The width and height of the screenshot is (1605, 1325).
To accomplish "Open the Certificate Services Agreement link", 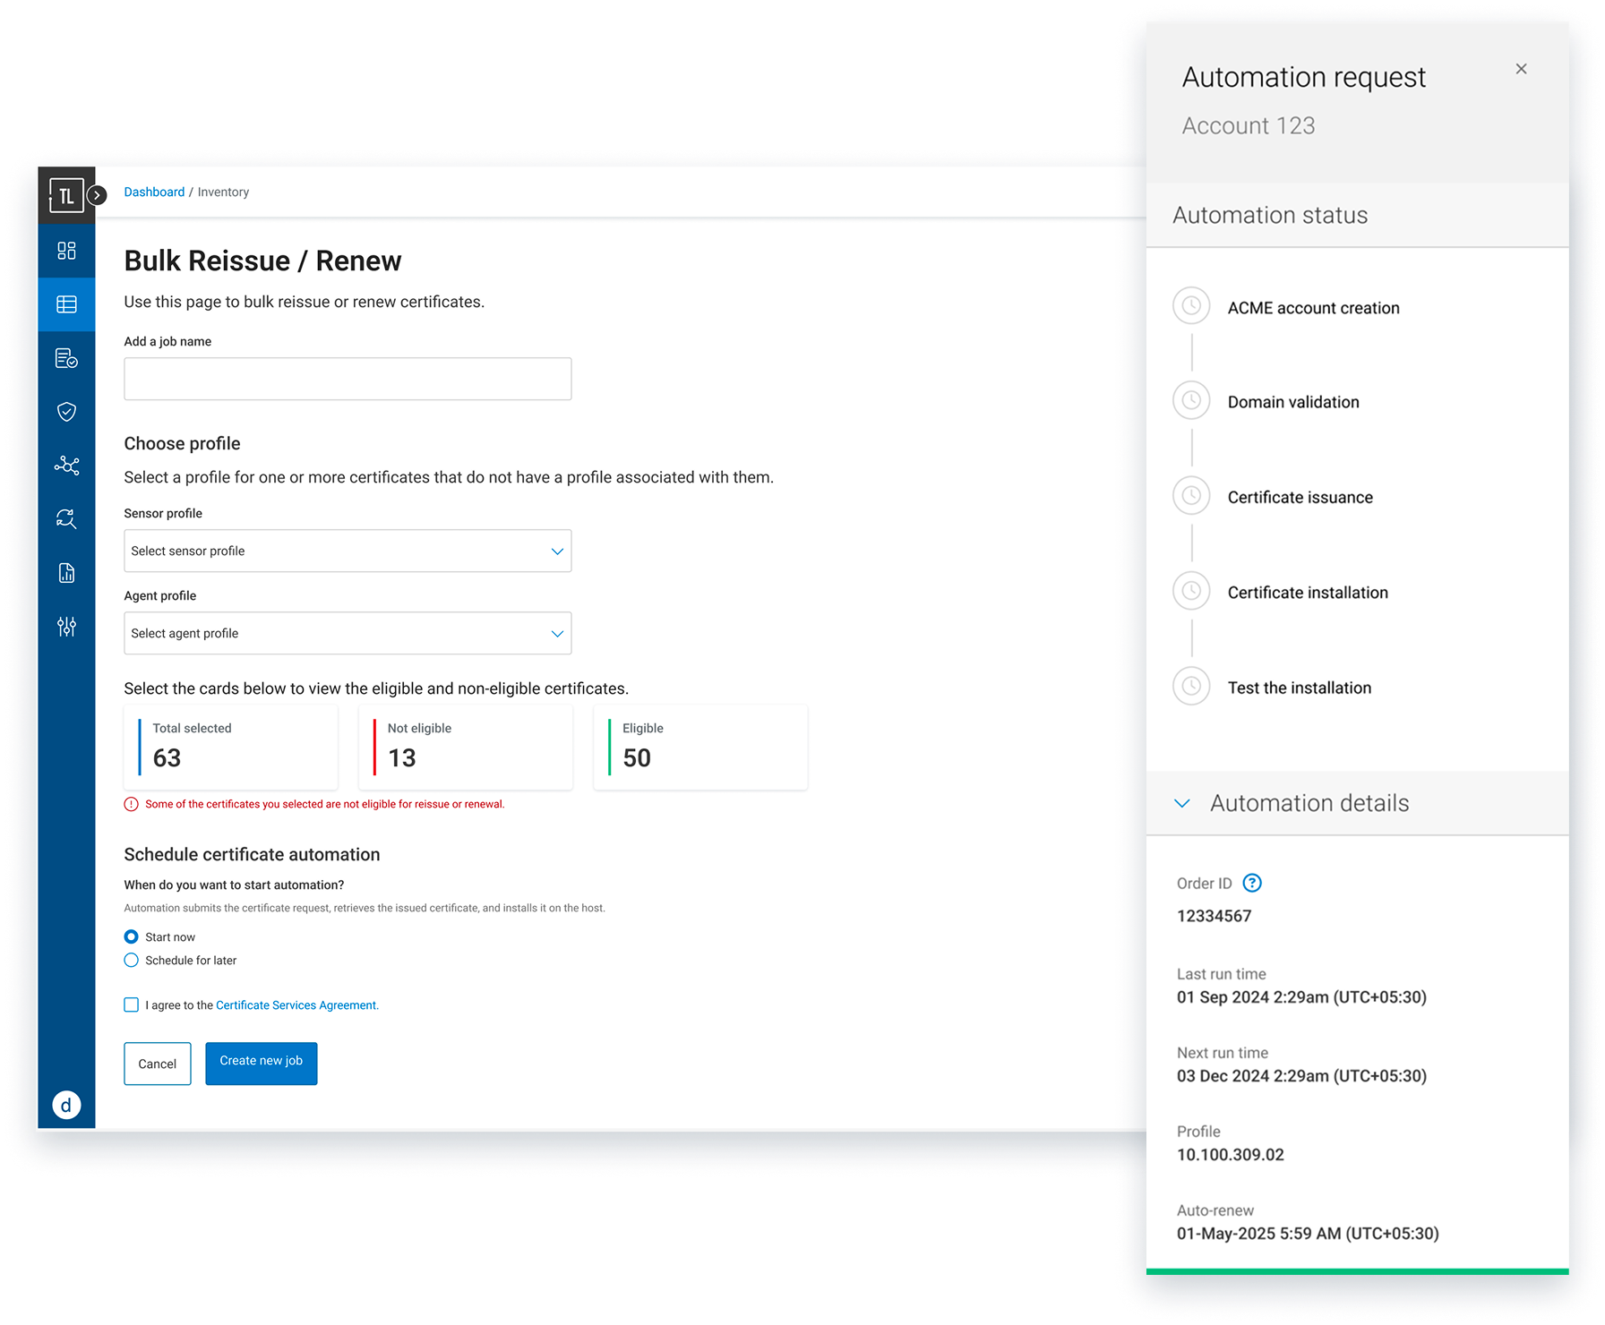I will [x=297, y=1005].
